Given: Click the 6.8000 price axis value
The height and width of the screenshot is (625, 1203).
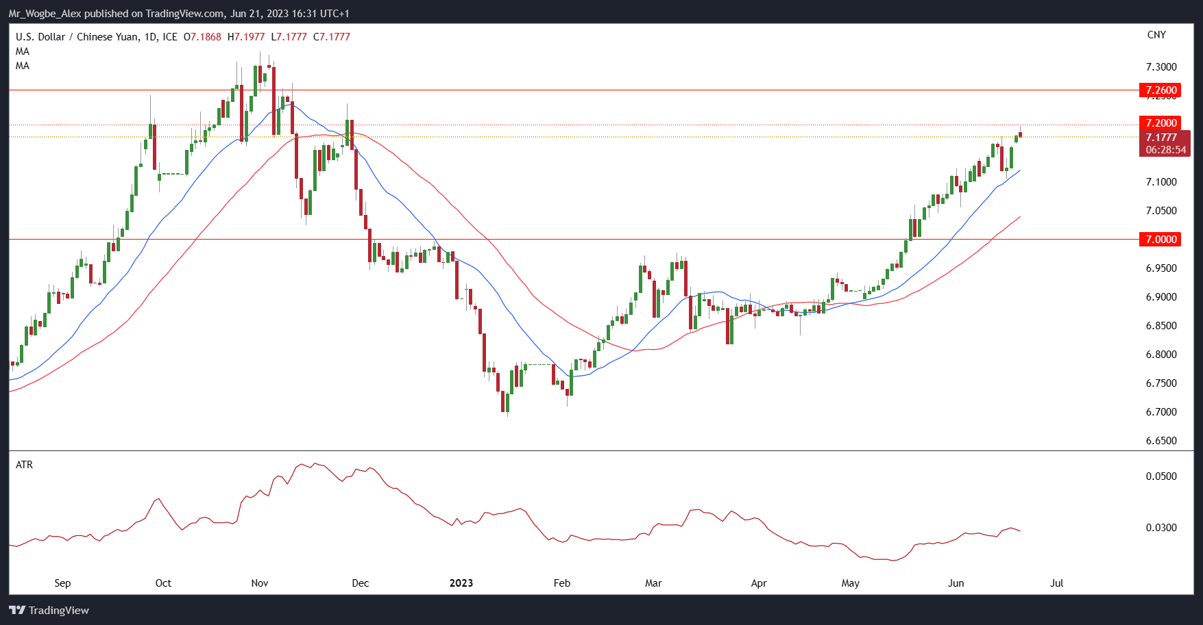Looking at the screenshot, I should (x=1161, y=355).
